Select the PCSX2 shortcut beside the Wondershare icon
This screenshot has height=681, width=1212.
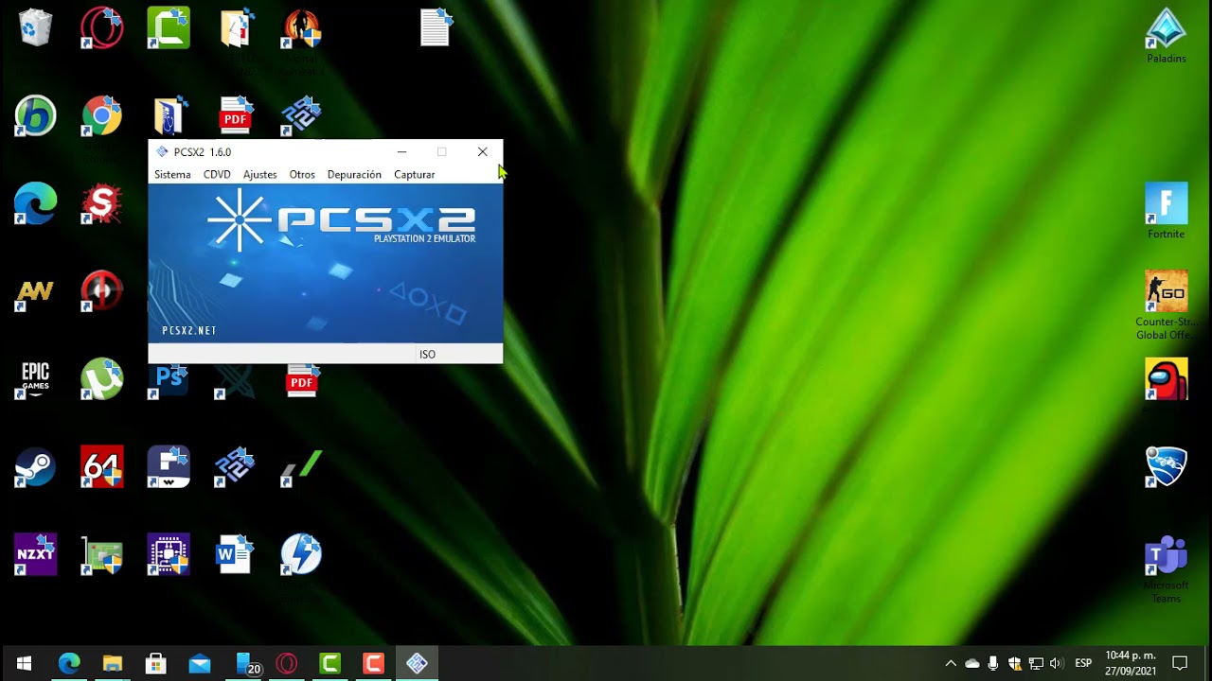tap(235, 467)
